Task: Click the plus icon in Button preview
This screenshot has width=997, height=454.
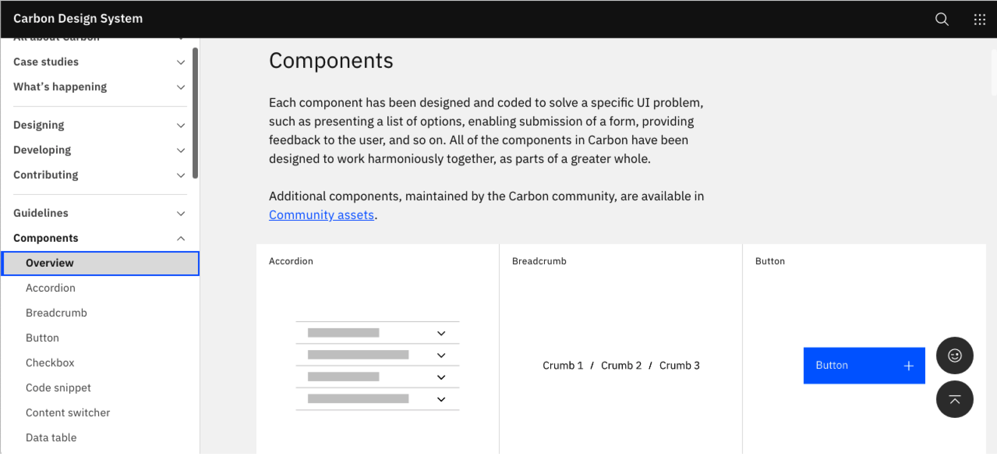Action: (909, 366)
